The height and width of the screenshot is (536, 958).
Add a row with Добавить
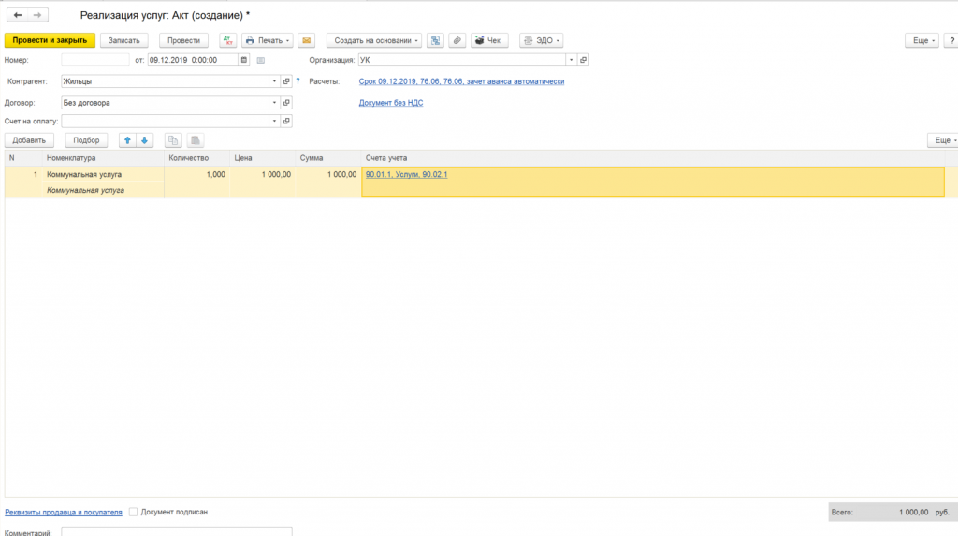pos(29,140)
